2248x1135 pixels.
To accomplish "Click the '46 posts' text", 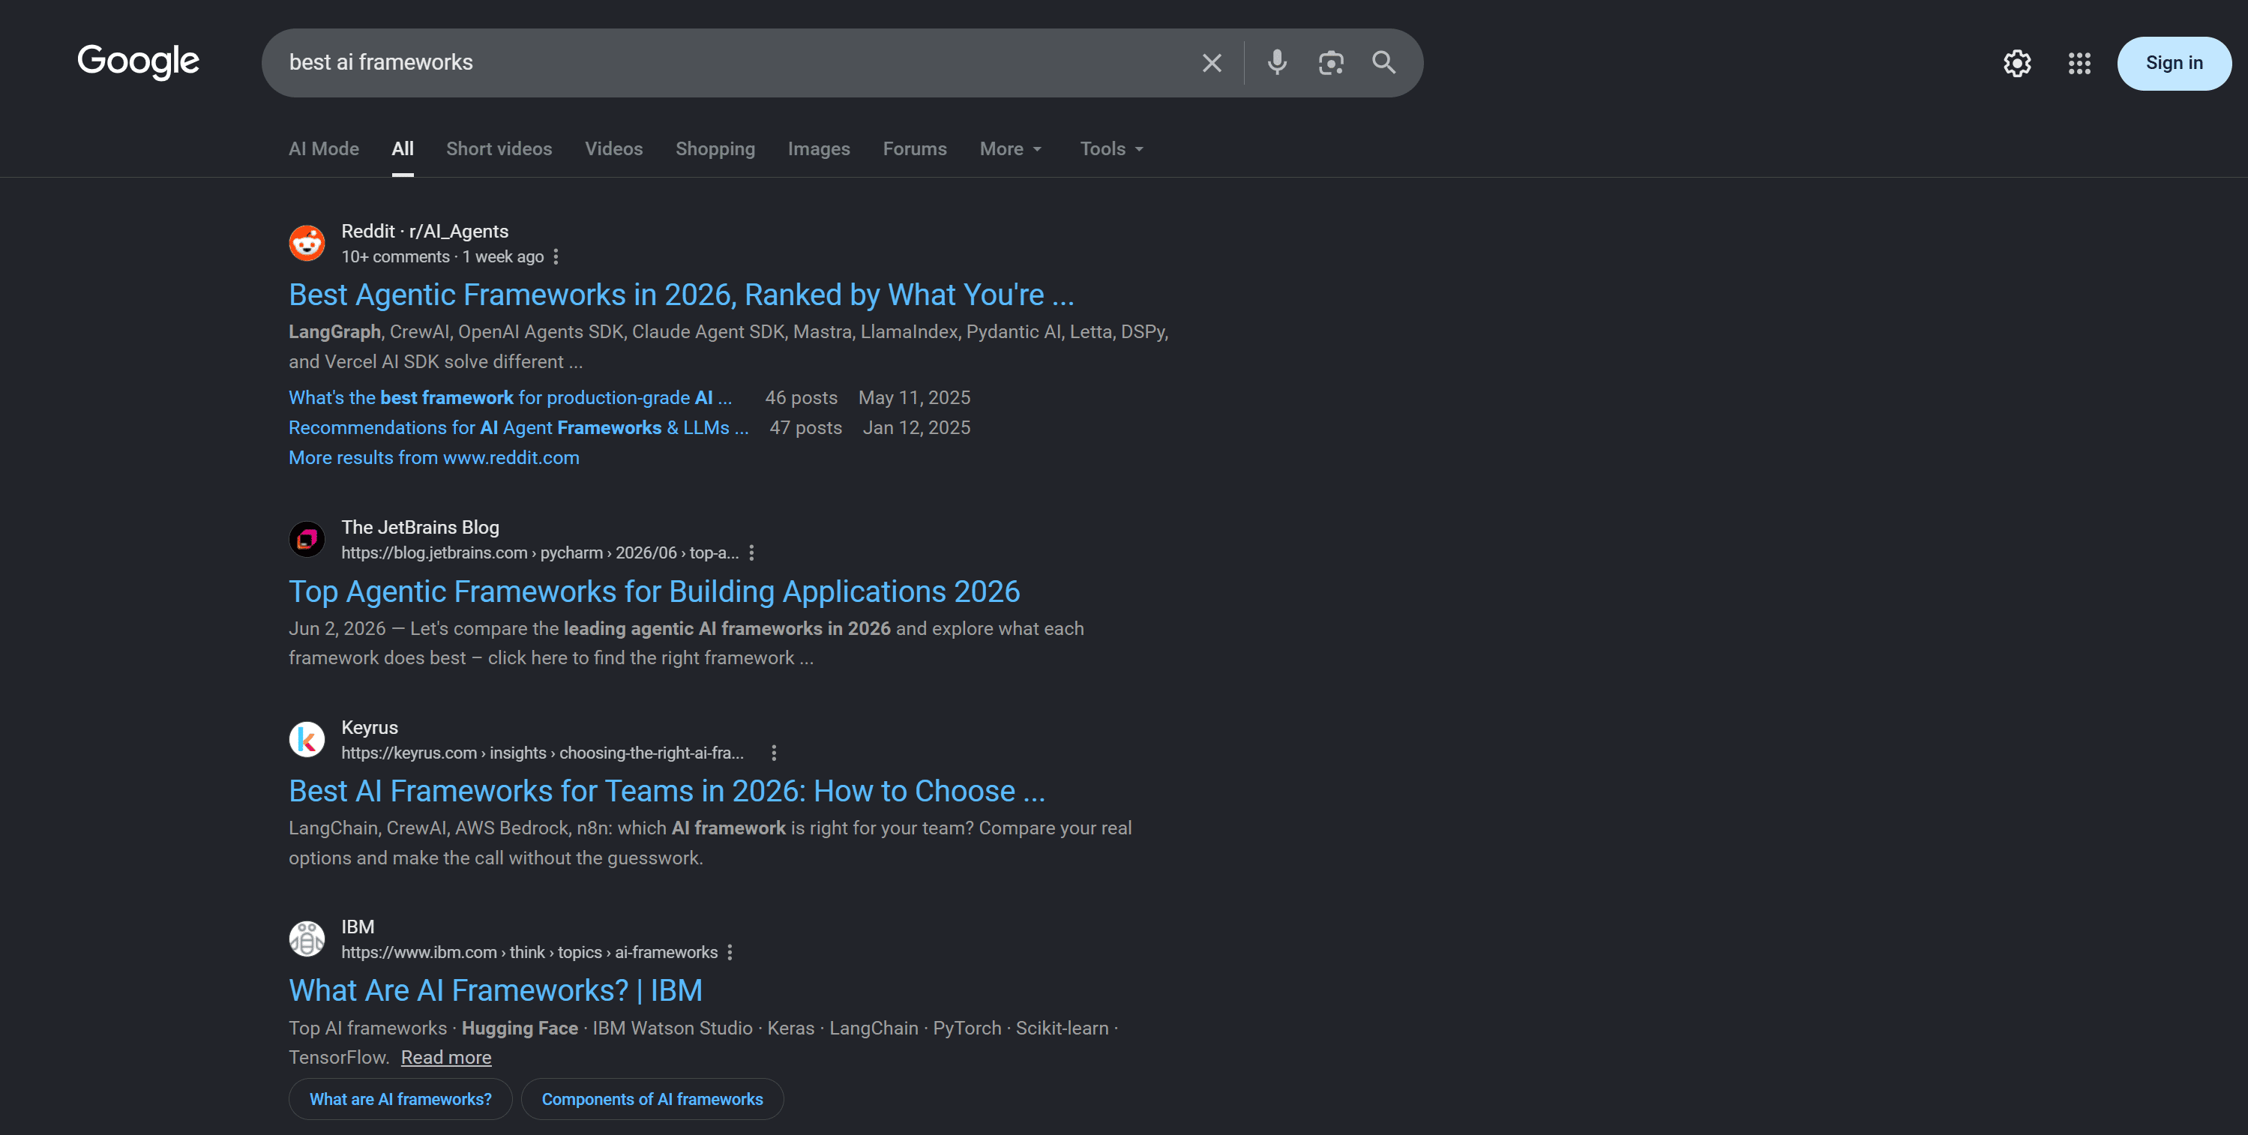I will pos(801,397).
